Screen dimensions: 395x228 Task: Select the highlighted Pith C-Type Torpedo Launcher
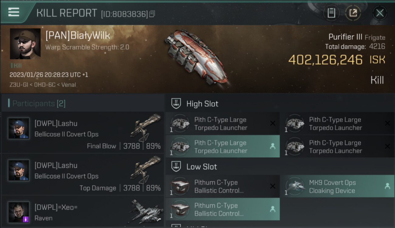(223, 147)
